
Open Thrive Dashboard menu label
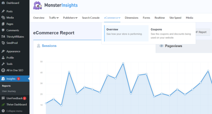click(x=17, y=105)
